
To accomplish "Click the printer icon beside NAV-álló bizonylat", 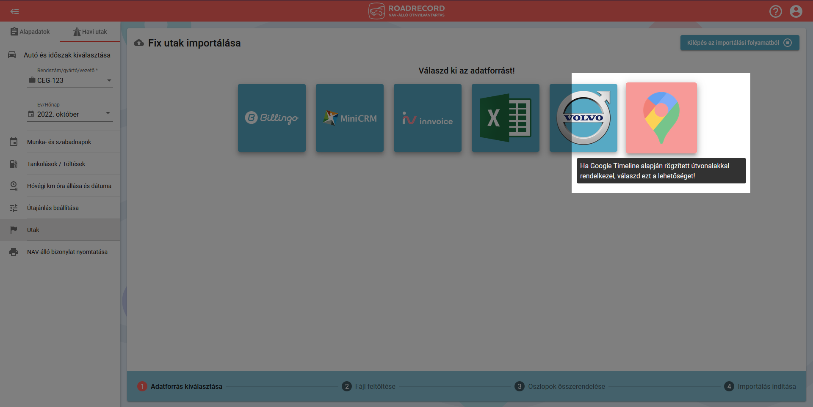I will (14, 252).
